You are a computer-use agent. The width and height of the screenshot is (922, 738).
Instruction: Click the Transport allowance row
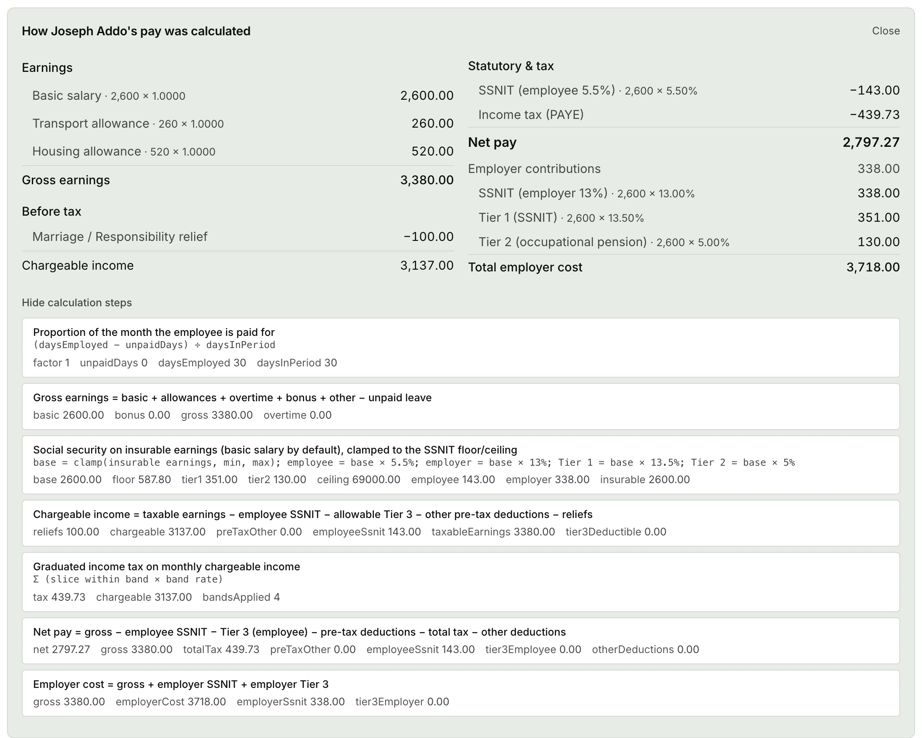[x=238, y=123]
